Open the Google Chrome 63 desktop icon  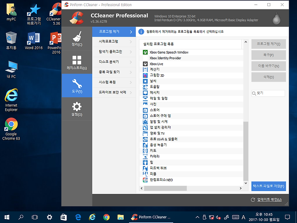(x=11, y=129)
